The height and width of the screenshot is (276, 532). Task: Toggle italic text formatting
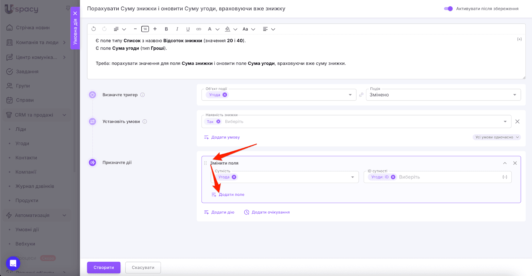pos(177,29)
